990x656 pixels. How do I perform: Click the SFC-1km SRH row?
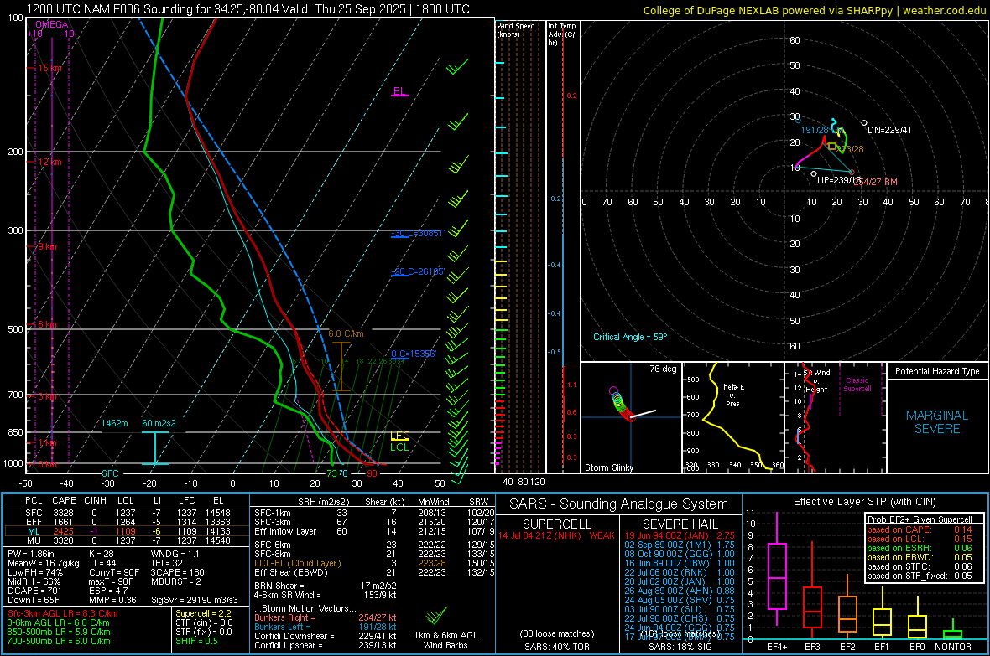(374, 513)
